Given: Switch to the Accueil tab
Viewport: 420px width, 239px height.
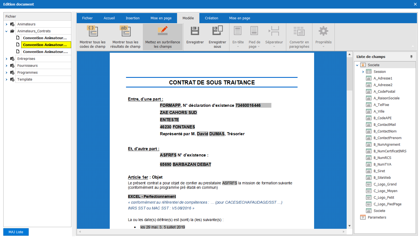Looking at the screenshot, I should point(109,18).
